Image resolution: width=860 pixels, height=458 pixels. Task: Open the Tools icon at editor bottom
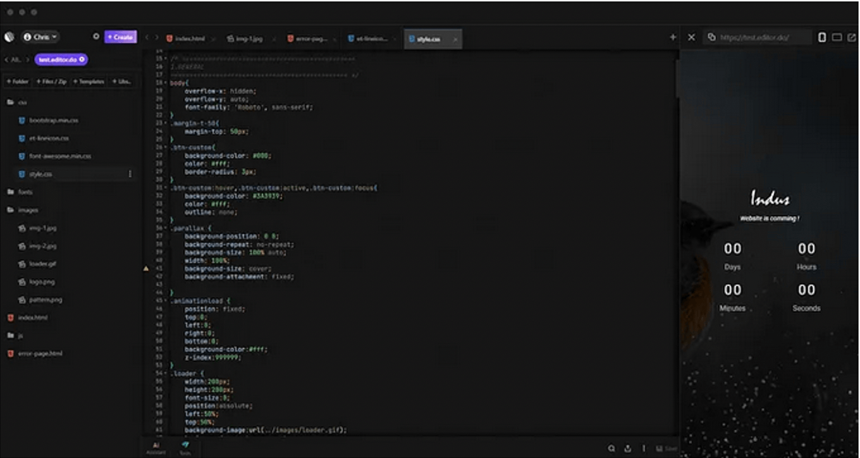coord(185,447)
